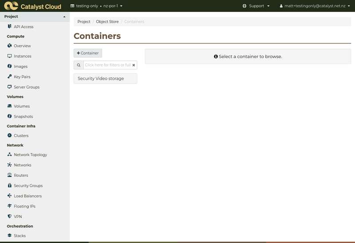Click the search magnifier icon
Image resolution: width=355 pixels, height=243 pixels.
coord(79,65)
